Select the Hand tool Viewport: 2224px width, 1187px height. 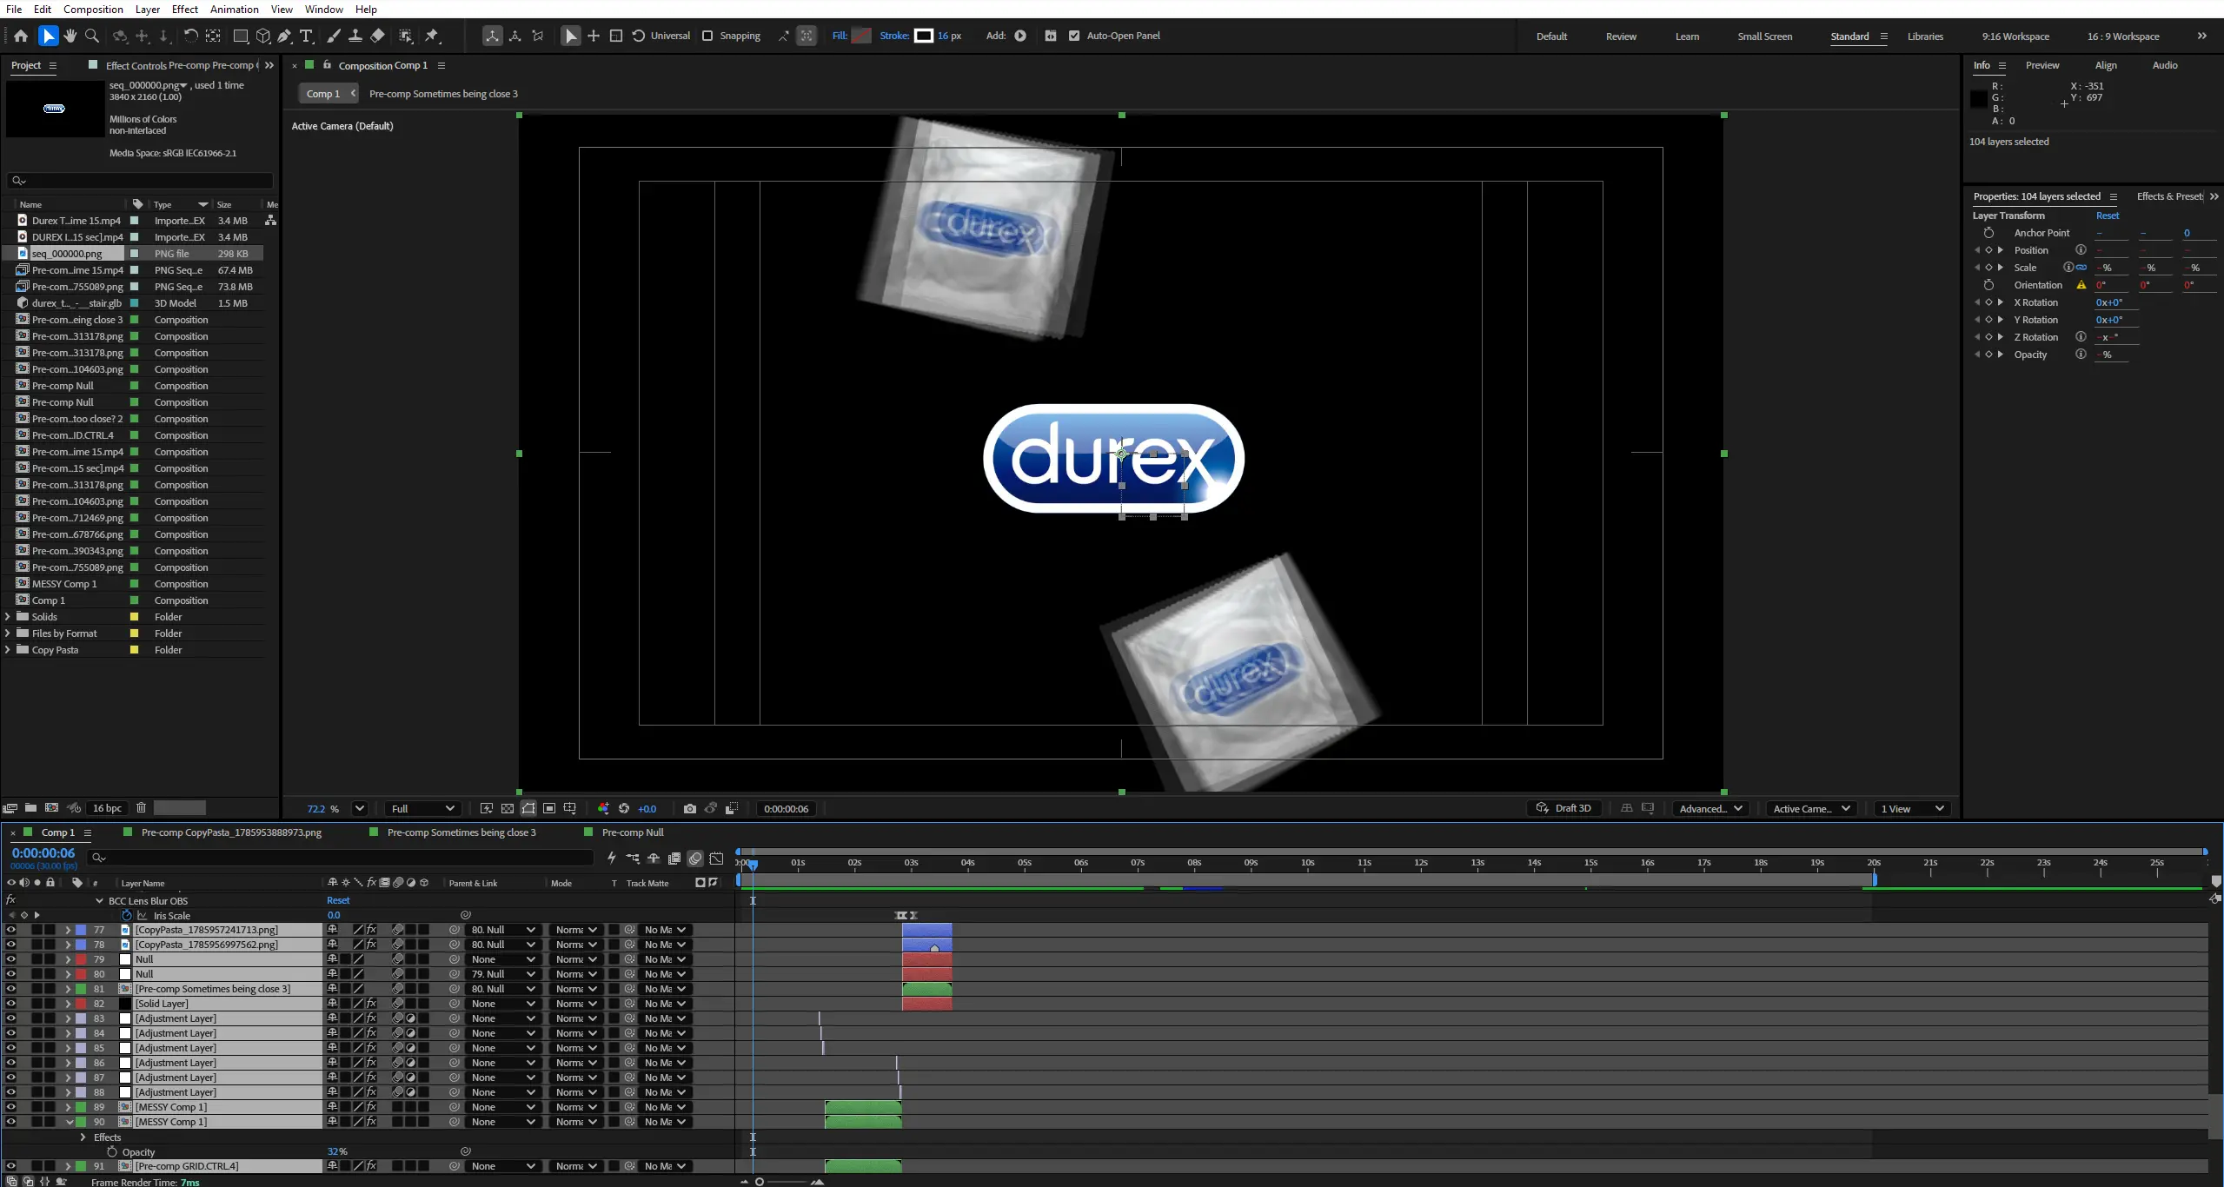click(70, 36)
